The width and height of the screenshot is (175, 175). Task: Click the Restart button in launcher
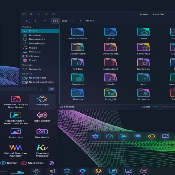coord(9,163)
